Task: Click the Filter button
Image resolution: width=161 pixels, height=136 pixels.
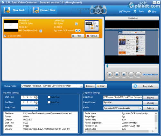Action: [x=78, y=36]
